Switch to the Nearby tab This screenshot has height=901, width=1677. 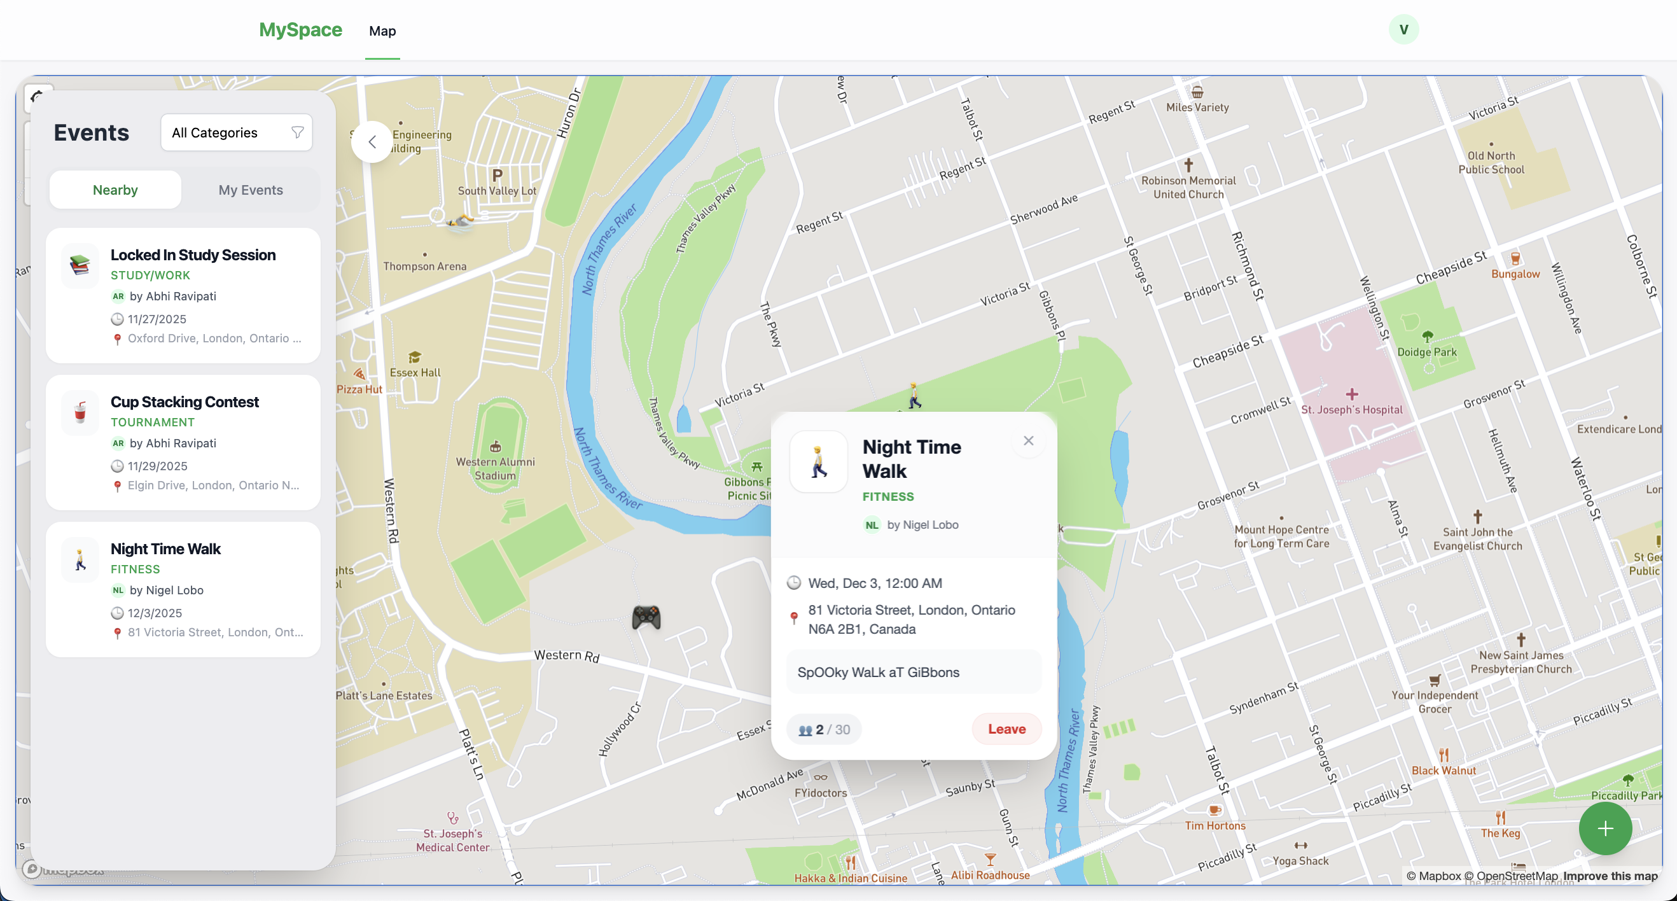115,190
